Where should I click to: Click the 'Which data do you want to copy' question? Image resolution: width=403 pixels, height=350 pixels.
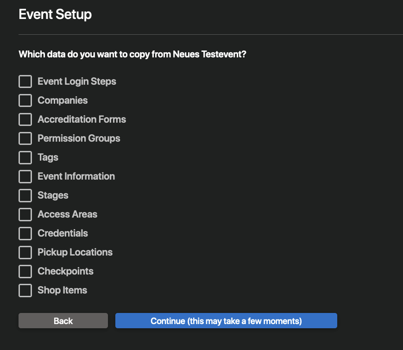[x=132, y=55]
